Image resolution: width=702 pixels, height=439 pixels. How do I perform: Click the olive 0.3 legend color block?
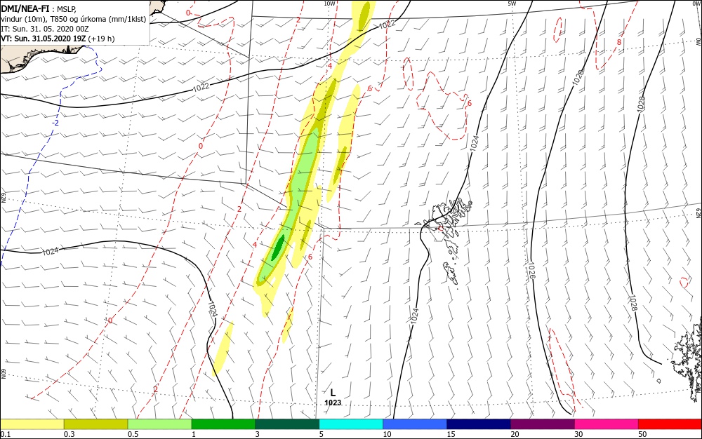click(95, 424)
